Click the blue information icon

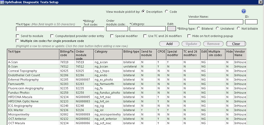[244, 11]
